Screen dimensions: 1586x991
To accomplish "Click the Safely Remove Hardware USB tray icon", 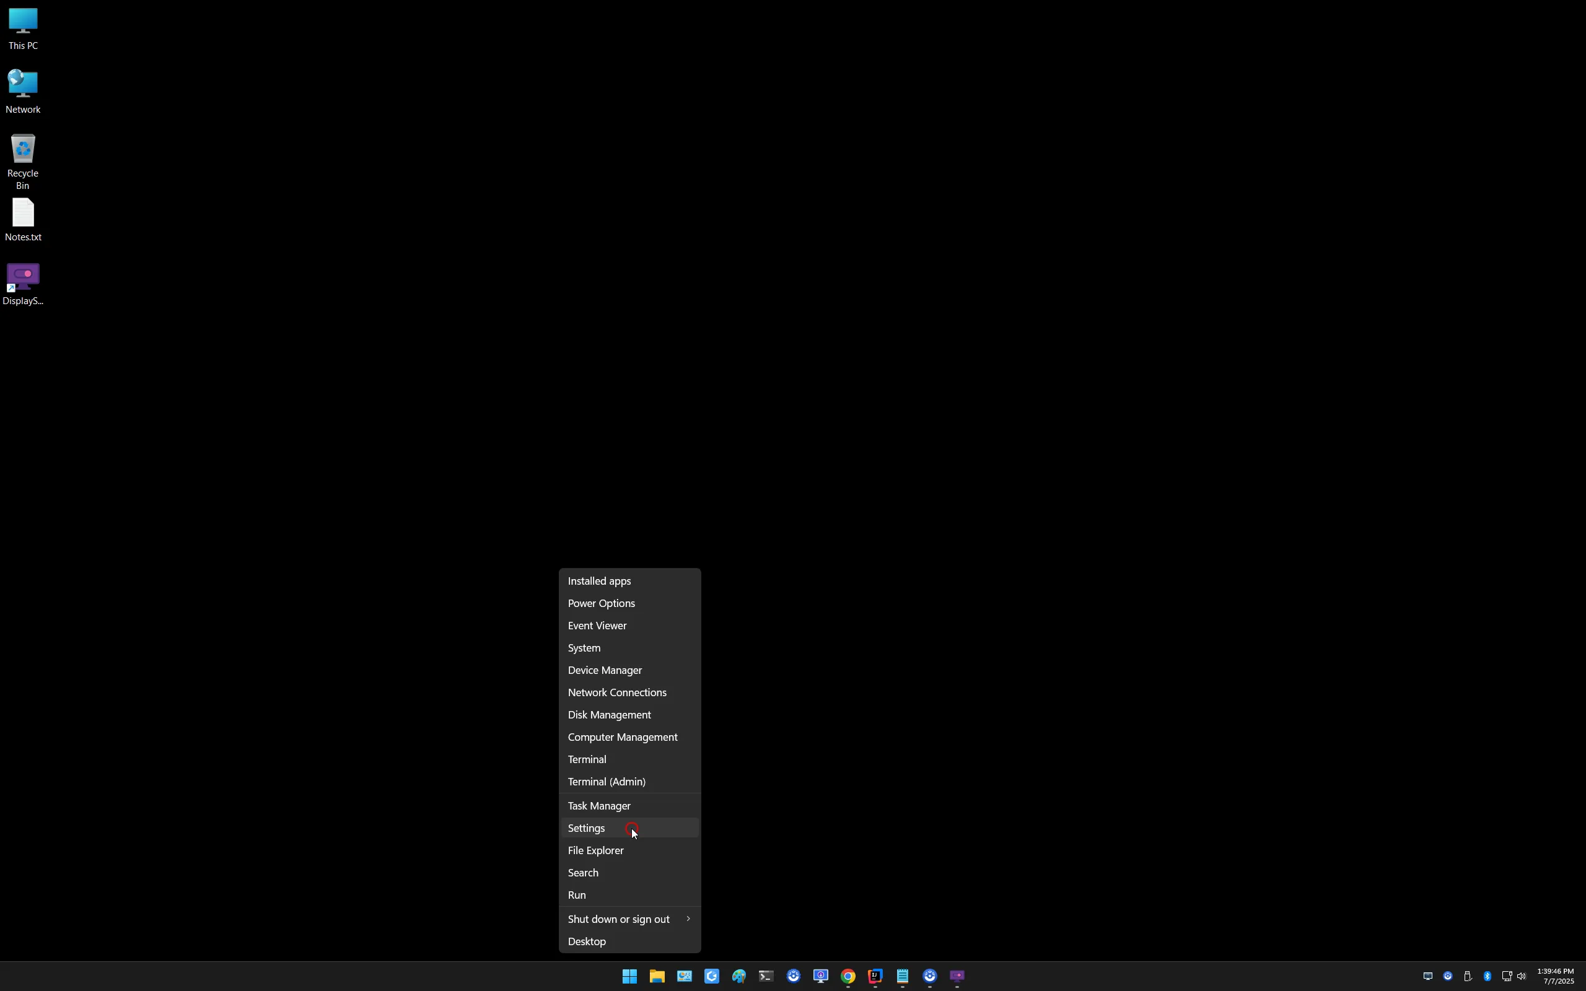I will tap(1468, 977).
